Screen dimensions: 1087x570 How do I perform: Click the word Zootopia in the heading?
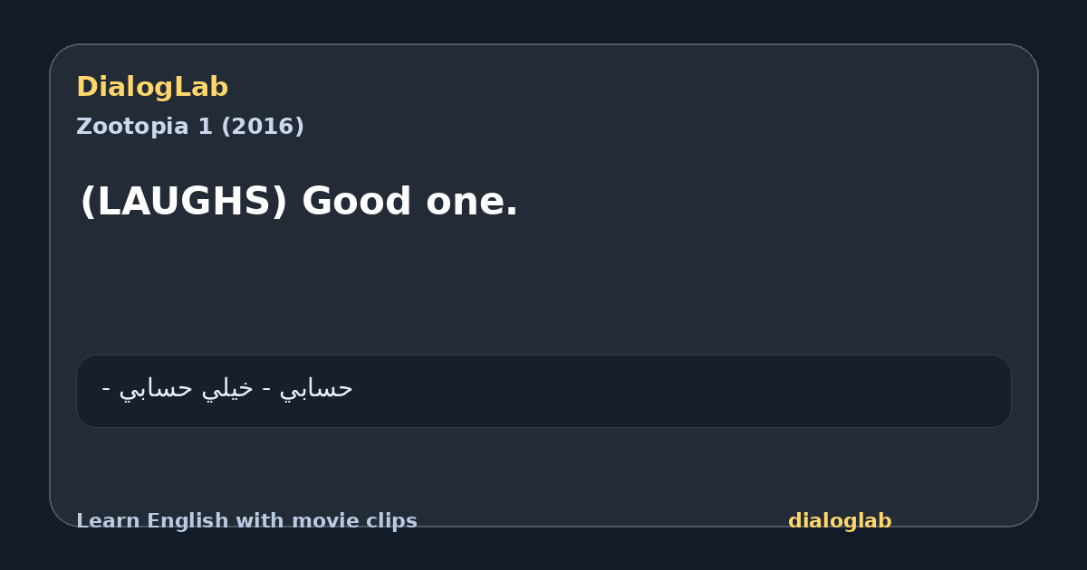pyautogui.click(x=132, y=127)
